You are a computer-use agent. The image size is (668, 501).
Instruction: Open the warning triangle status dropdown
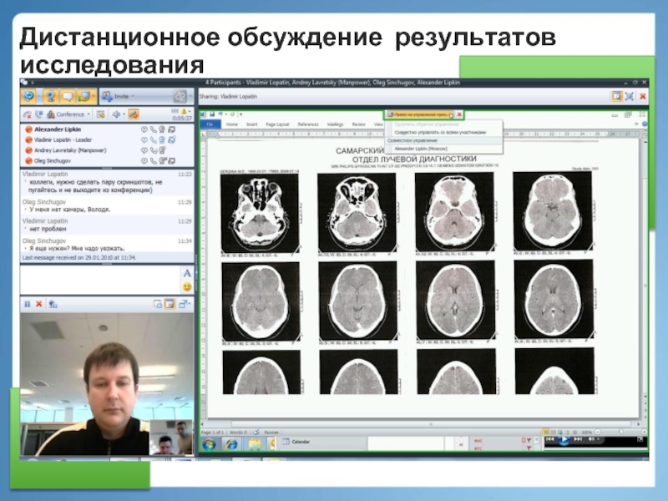[185, 112]
